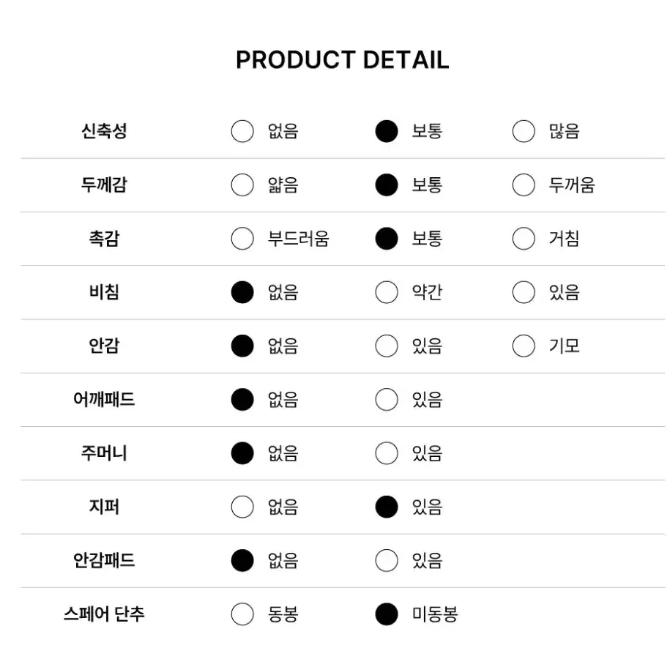Screen dimensions: 670x670
Task: Select 없음 radio for 지퍼
Action: click(x=242, y=507)
